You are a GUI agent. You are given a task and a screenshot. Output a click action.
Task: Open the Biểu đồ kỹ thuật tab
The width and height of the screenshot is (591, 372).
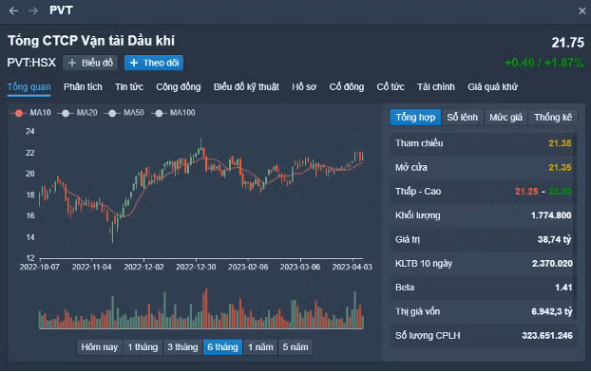pos(246,87)
